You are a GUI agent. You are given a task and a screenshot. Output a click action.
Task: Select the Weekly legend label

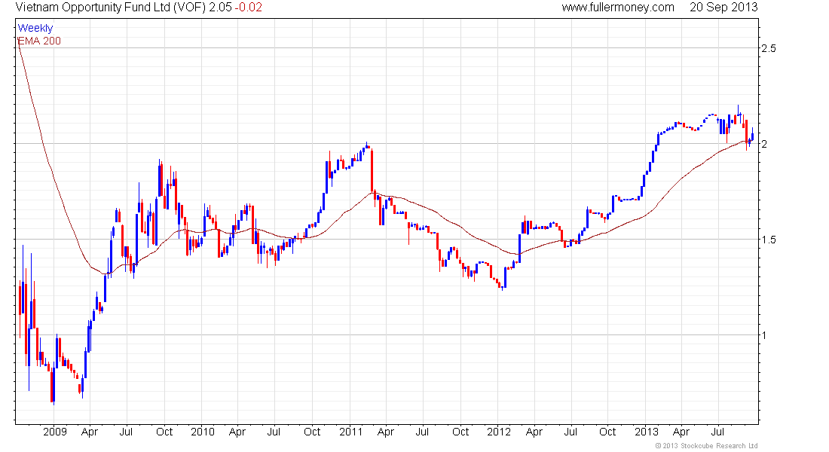pyautogui.click(x=35, y=28)
